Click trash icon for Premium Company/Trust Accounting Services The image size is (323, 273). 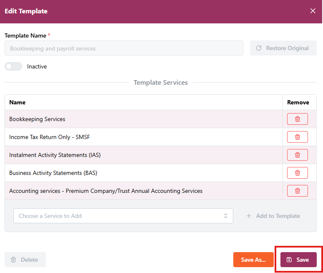pyautogui.click(x=297, y=191)
